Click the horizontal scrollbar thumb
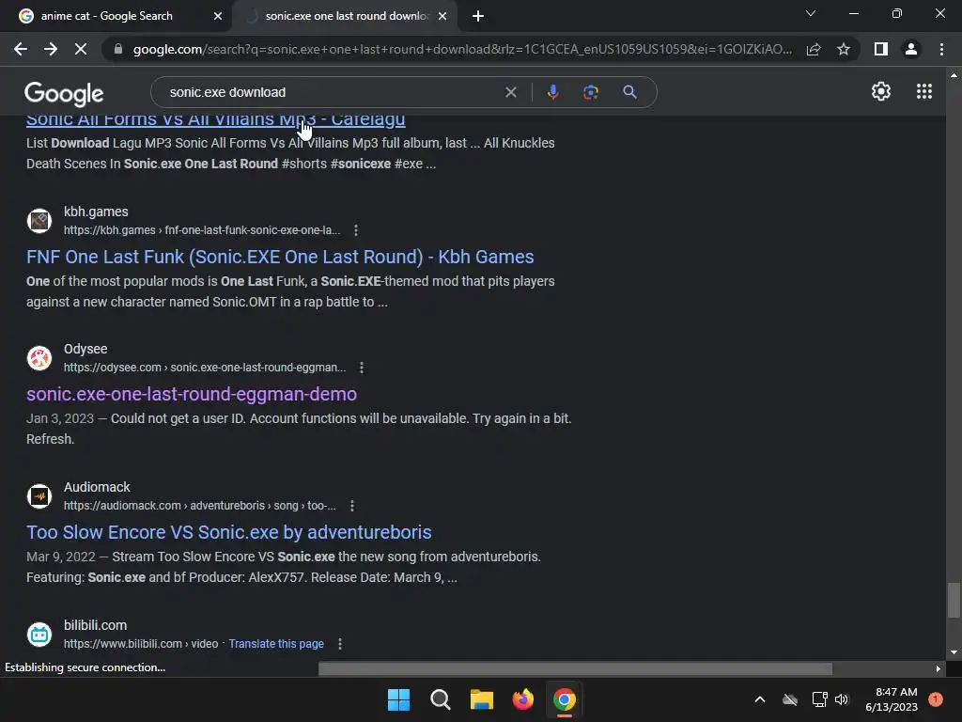962x722 pixels. pyautogui.click(x=576, y=668)
